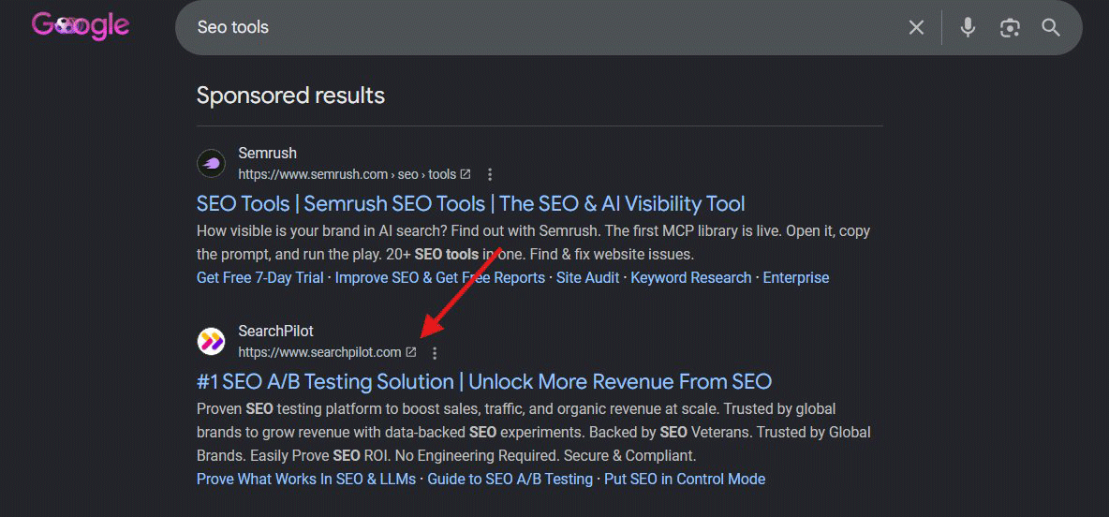
Task: Open '#1 SEO A/B Testing Solution' headline
Action: pos(483,382)
